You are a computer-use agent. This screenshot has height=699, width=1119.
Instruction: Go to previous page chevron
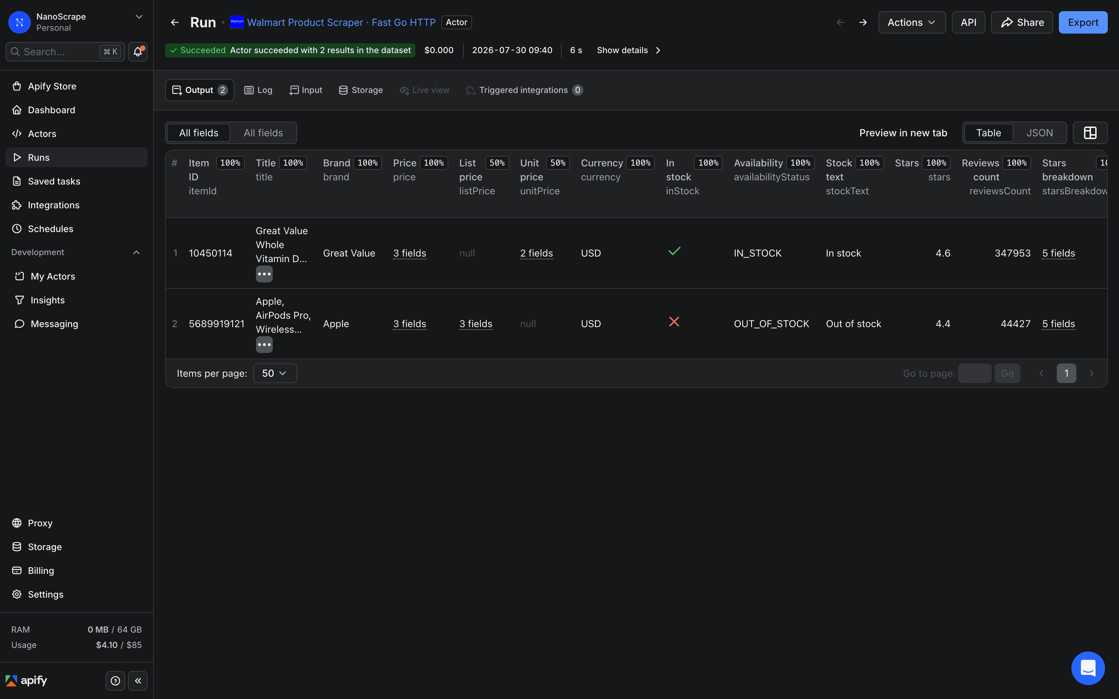[1041, 374]
